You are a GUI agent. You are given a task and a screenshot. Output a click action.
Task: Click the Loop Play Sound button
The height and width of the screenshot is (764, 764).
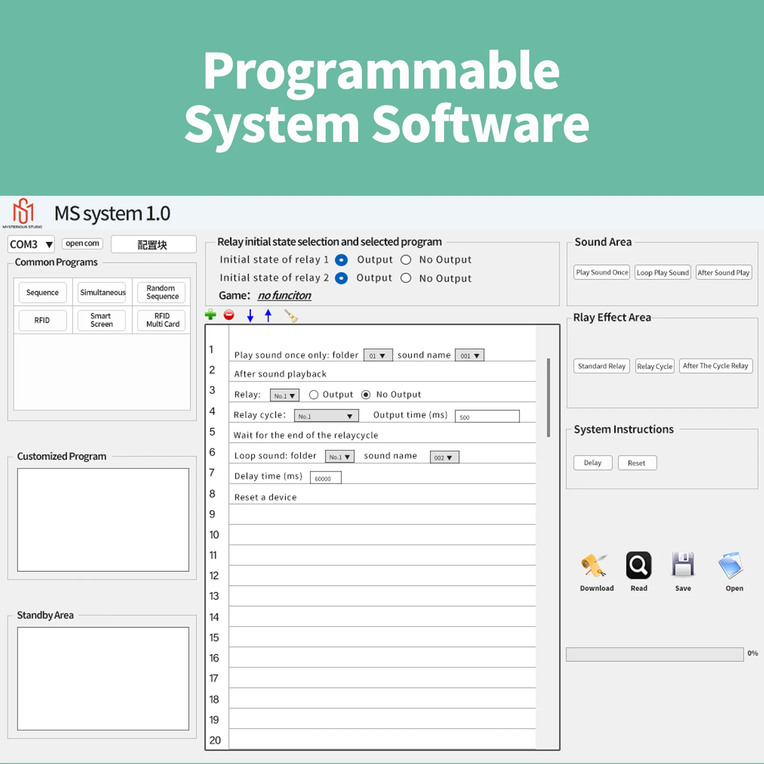663,273
